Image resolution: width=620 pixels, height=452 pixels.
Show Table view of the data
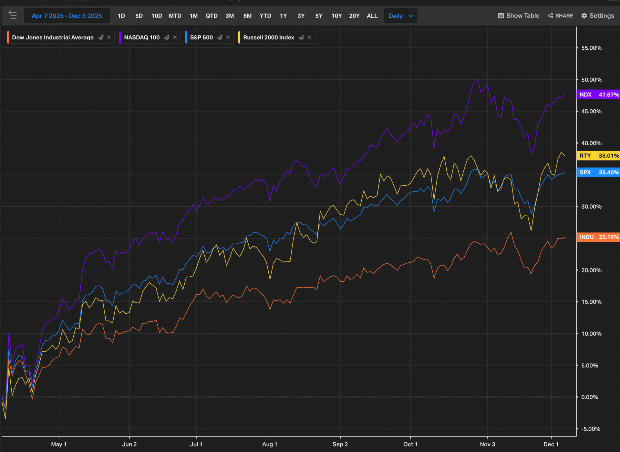pyautogui.click(x=518, y=15)
